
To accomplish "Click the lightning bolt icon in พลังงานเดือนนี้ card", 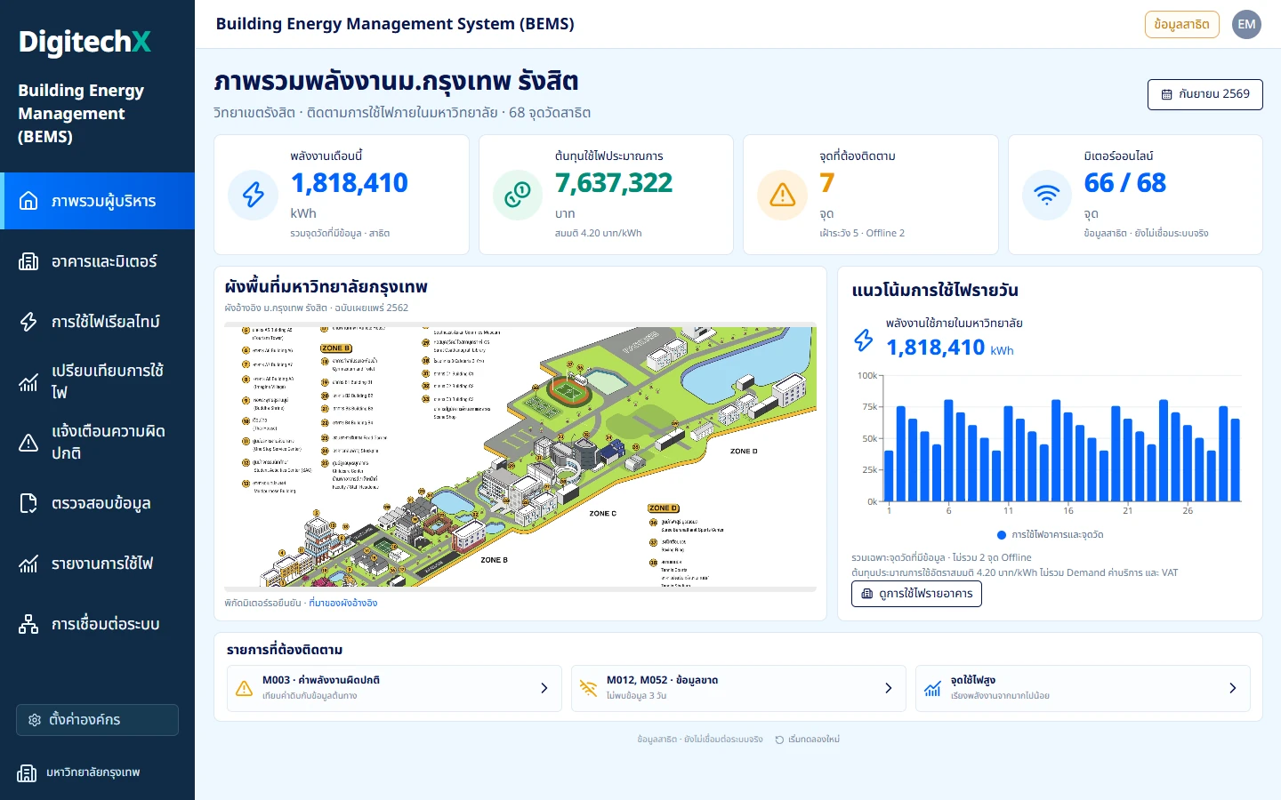I will tap(254, 195).
